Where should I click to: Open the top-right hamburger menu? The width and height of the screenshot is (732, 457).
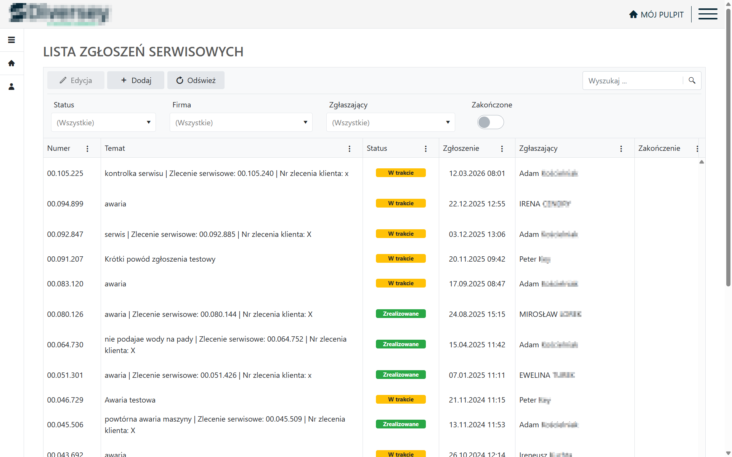708,14
